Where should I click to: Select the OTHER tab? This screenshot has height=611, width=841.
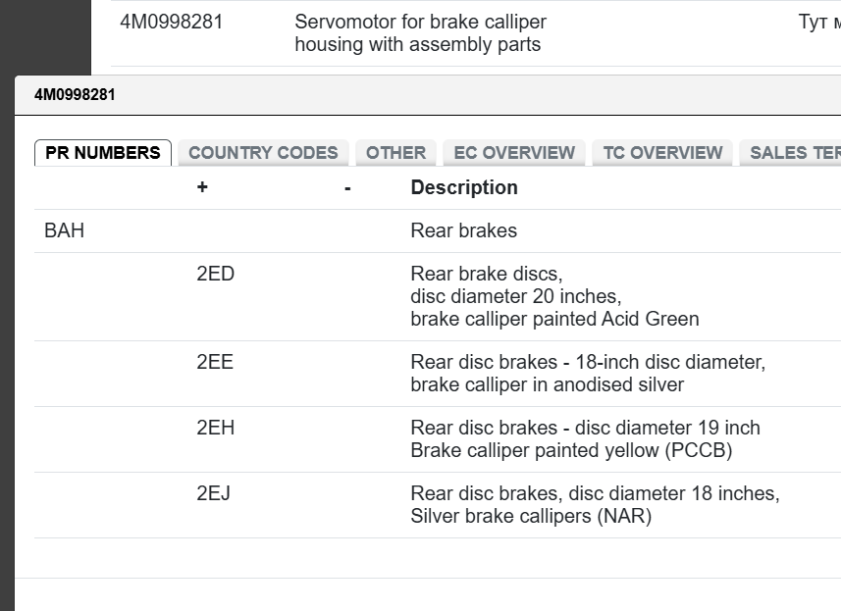point(395,153)
